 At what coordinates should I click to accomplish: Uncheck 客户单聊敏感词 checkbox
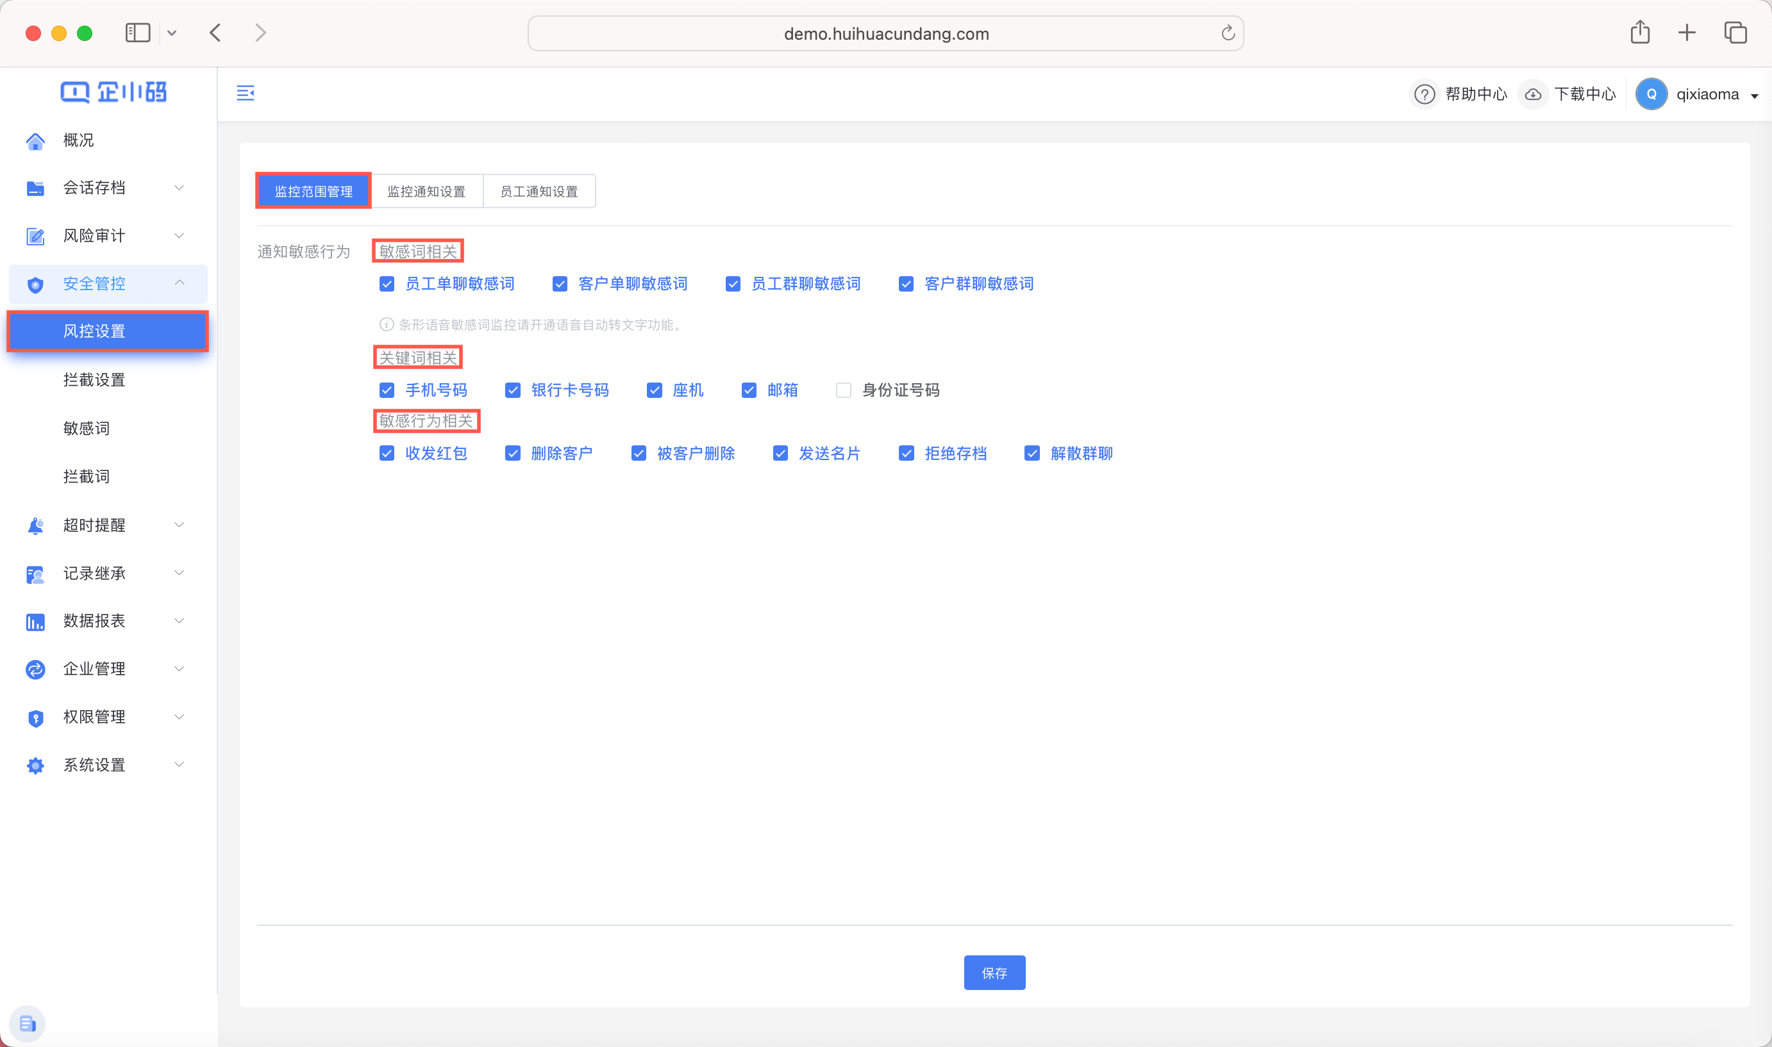tap(560, 284)
